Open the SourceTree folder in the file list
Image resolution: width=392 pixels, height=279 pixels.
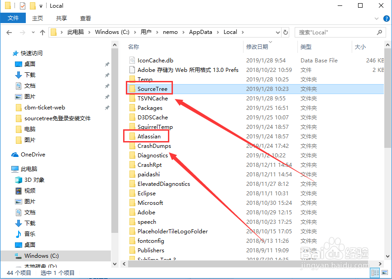coord(152,89)
